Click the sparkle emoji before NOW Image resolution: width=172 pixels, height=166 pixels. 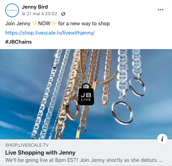click(35, 24)
